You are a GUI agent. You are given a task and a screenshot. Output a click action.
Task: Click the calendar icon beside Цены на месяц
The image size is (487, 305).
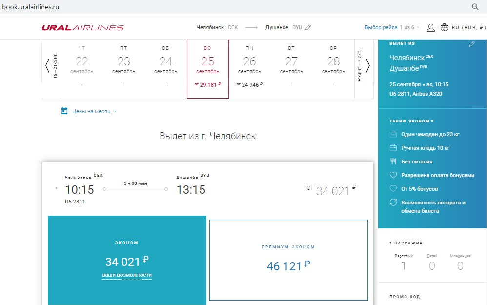point(64,111)
